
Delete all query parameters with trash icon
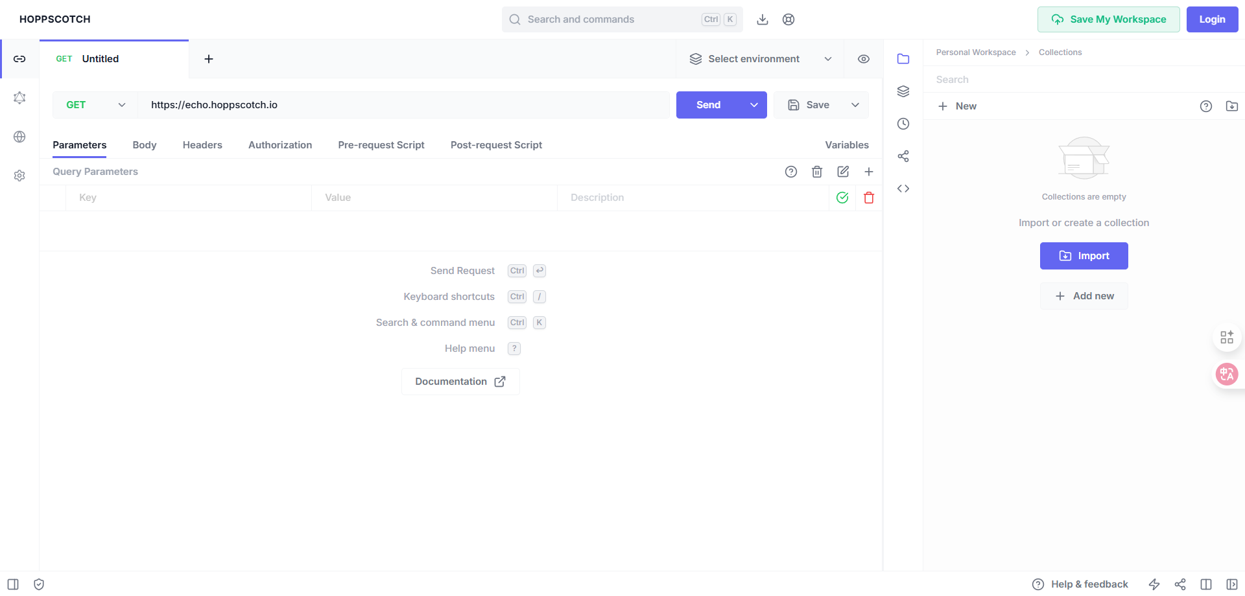pyautogui.click(x=817, y=172)
